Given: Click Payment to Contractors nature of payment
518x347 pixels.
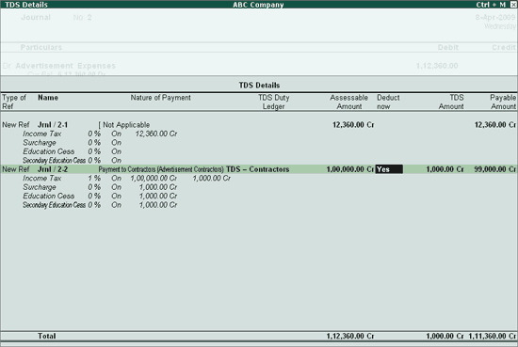Looking at the screenshot, I should pos(161,169).
